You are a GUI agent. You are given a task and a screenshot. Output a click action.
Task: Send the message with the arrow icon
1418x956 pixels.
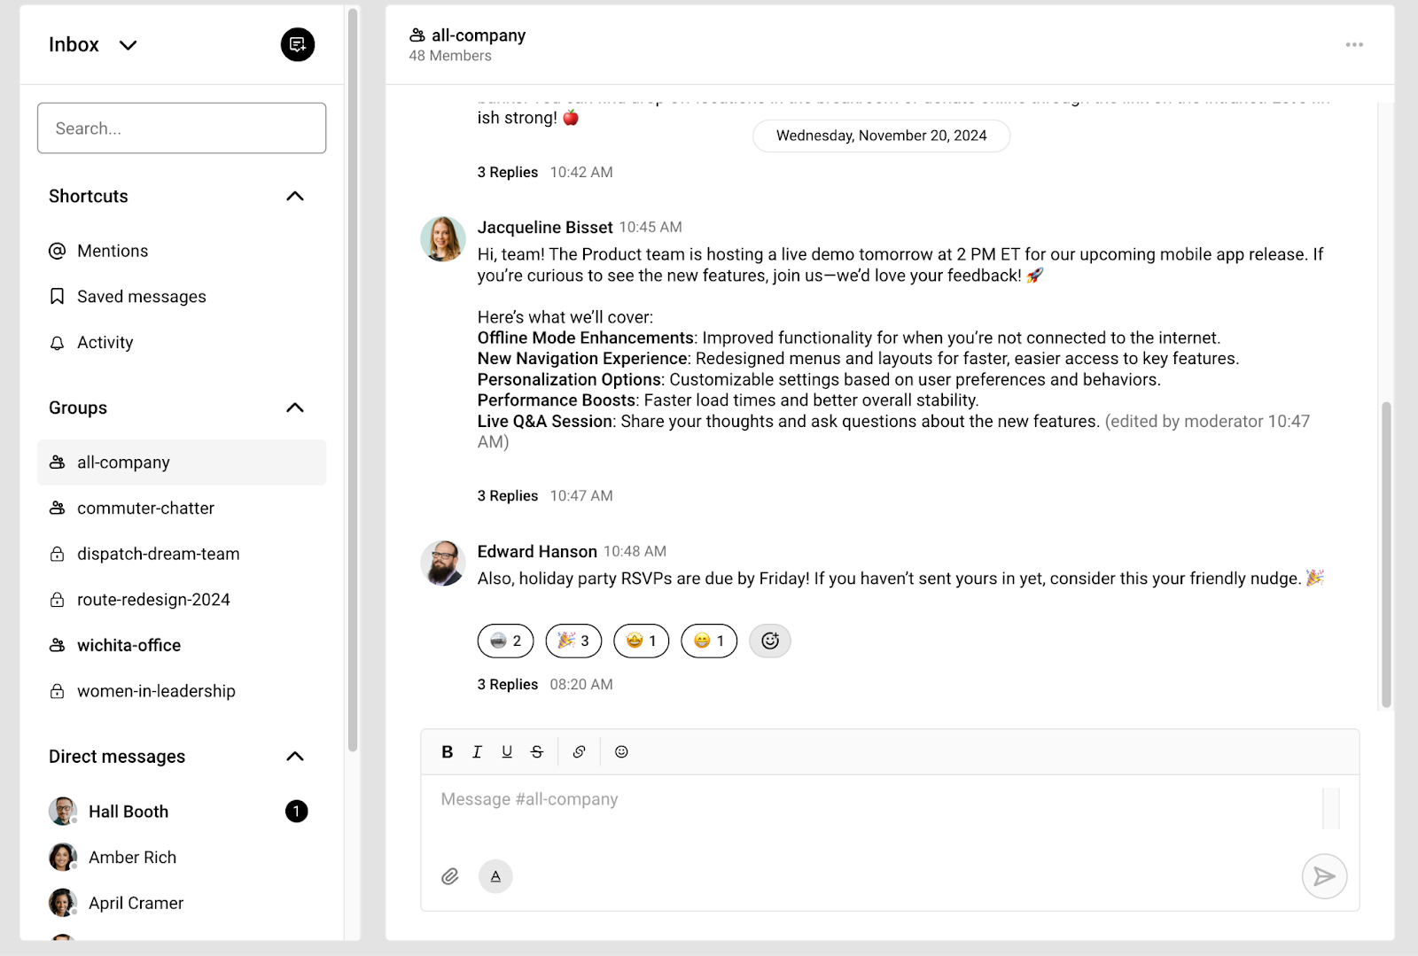point(1323,876)
